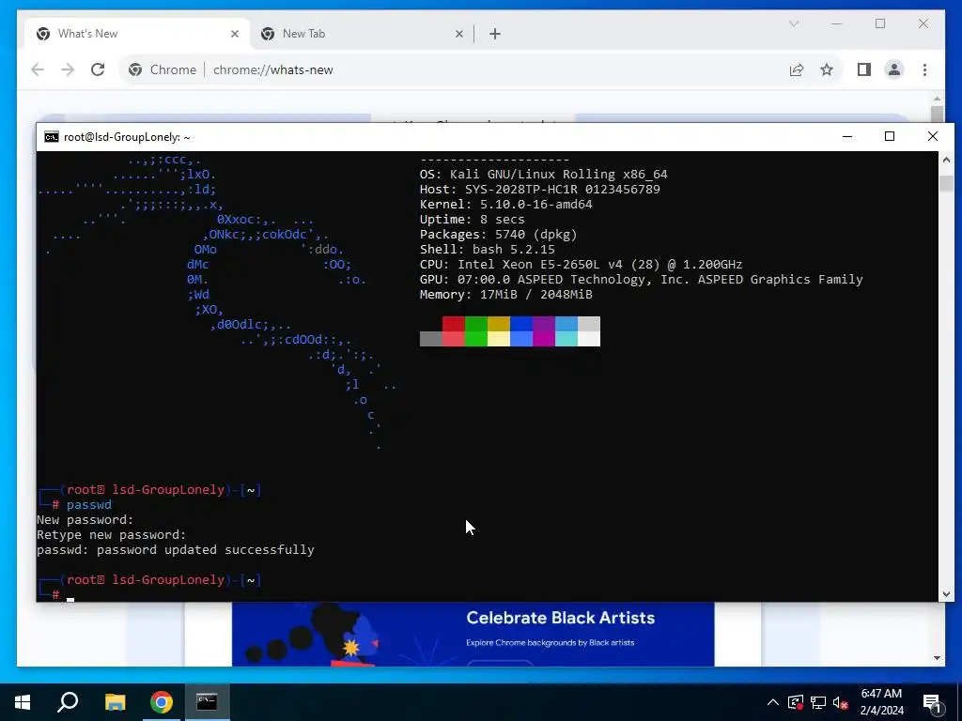Click muted volume icon in tray
962x721 pixels.
[841, 702]
